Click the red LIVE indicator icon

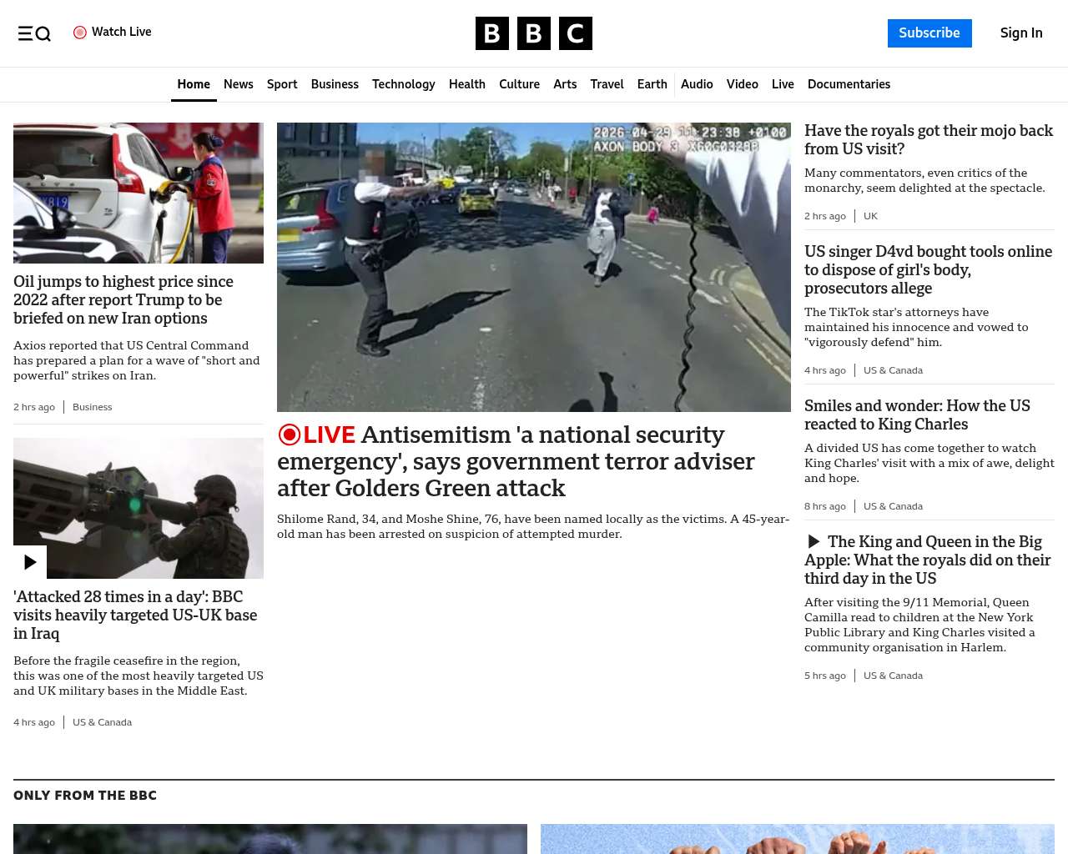[290, 435]
